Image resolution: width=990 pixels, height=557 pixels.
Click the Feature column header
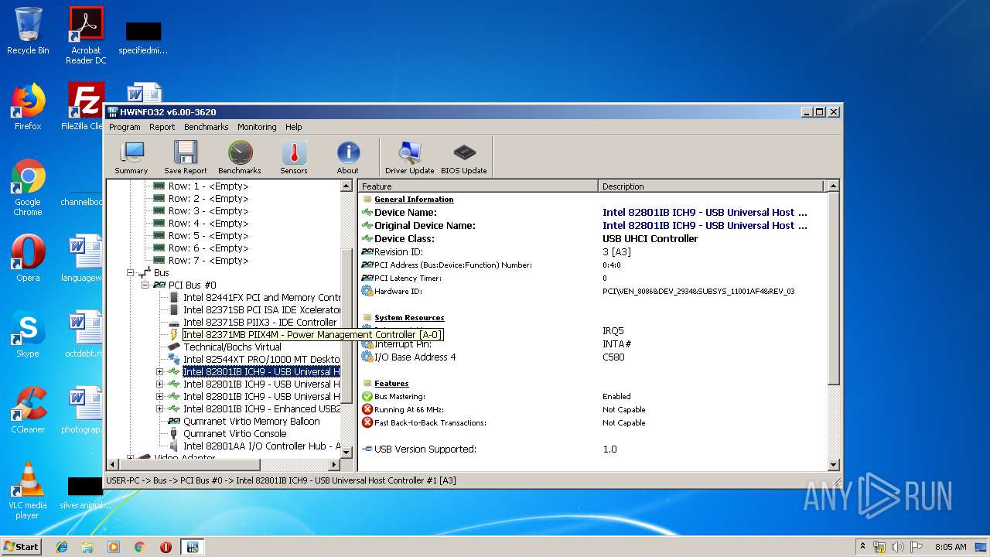point(478,186)
